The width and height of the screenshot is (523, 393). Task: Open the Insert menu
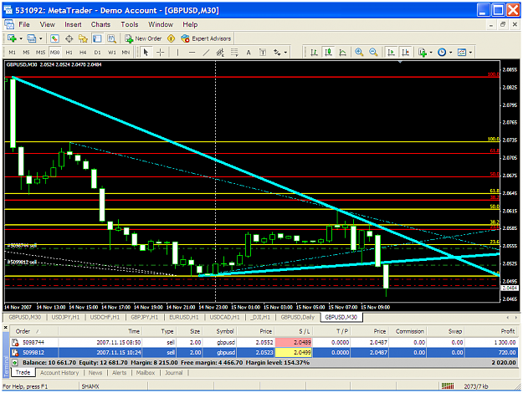click(x=73, y=24)
